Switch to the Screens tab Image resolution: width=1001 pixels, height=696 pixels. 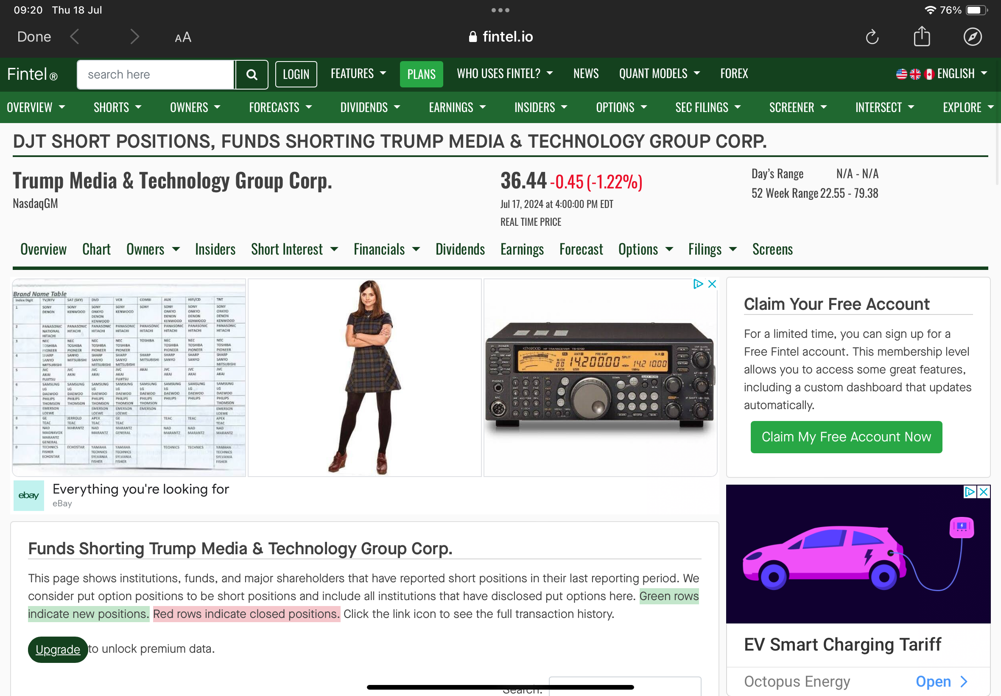coord(772,250)
